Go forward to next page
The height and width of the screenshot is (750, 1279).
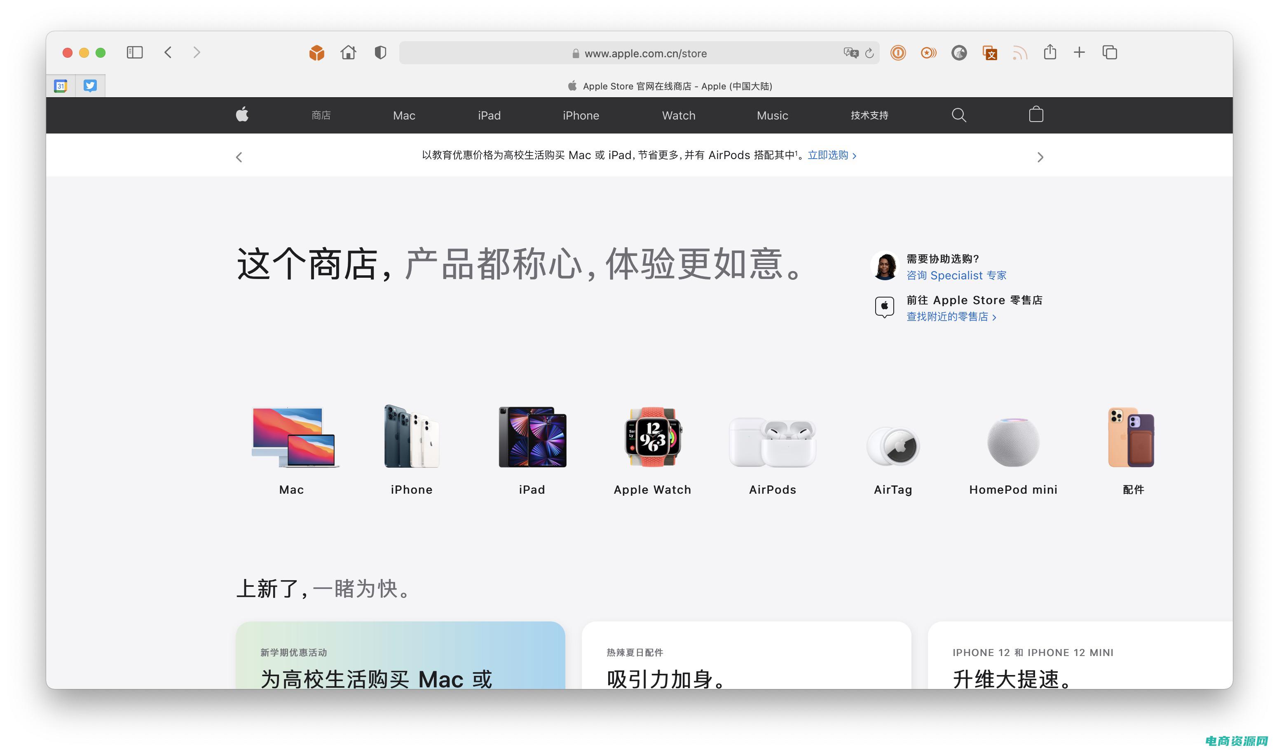[197, 52]
